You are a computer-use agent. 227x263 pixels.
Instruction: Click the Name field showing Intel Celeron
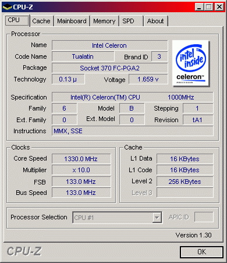(x=110, y=45)
